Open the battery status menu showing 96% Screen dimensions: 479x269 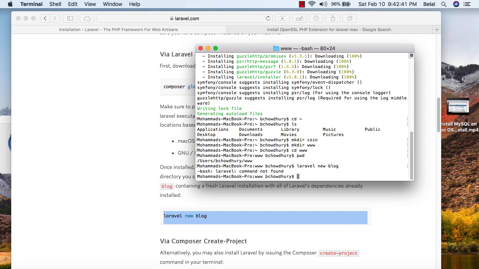click(341, 4)
